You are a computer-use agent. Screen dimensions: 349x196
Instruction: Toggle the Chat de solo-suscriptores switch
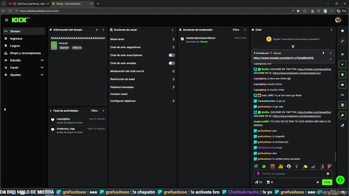(x=172, y=55)
